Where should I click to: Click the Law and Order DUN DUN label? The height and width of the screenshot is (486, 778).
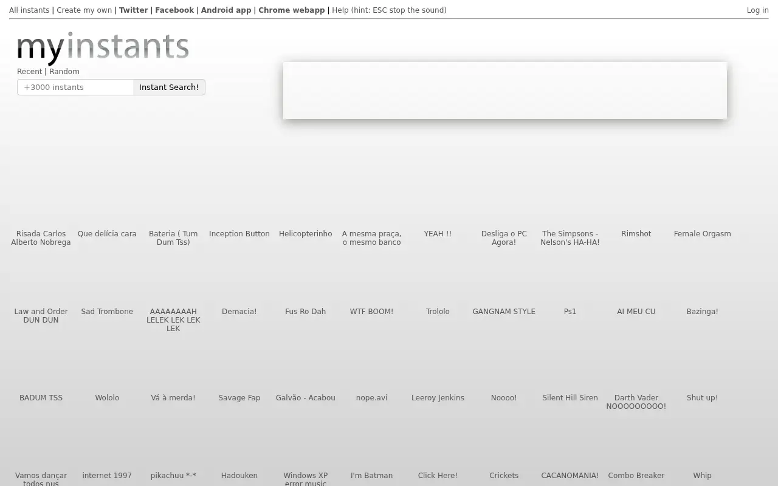coord(41,316)
